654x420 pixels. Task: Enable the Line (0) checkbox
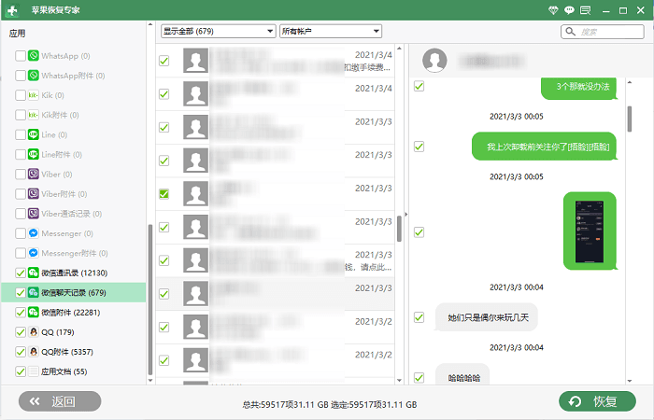pos(21,134)
